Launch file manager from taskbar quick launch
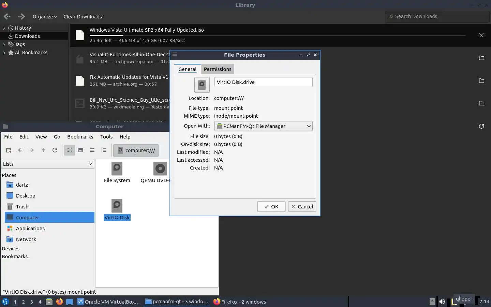491x307 pixels. coord(49,302)
